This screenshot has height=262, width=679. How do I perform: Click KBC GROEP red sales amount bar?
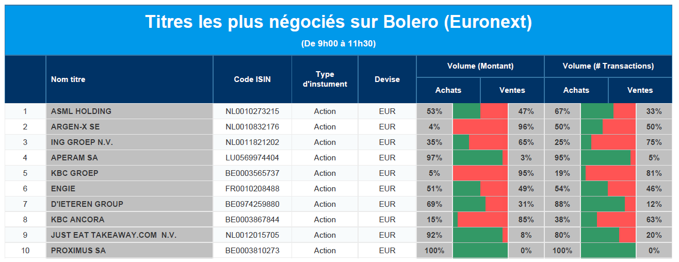(482, 173)
